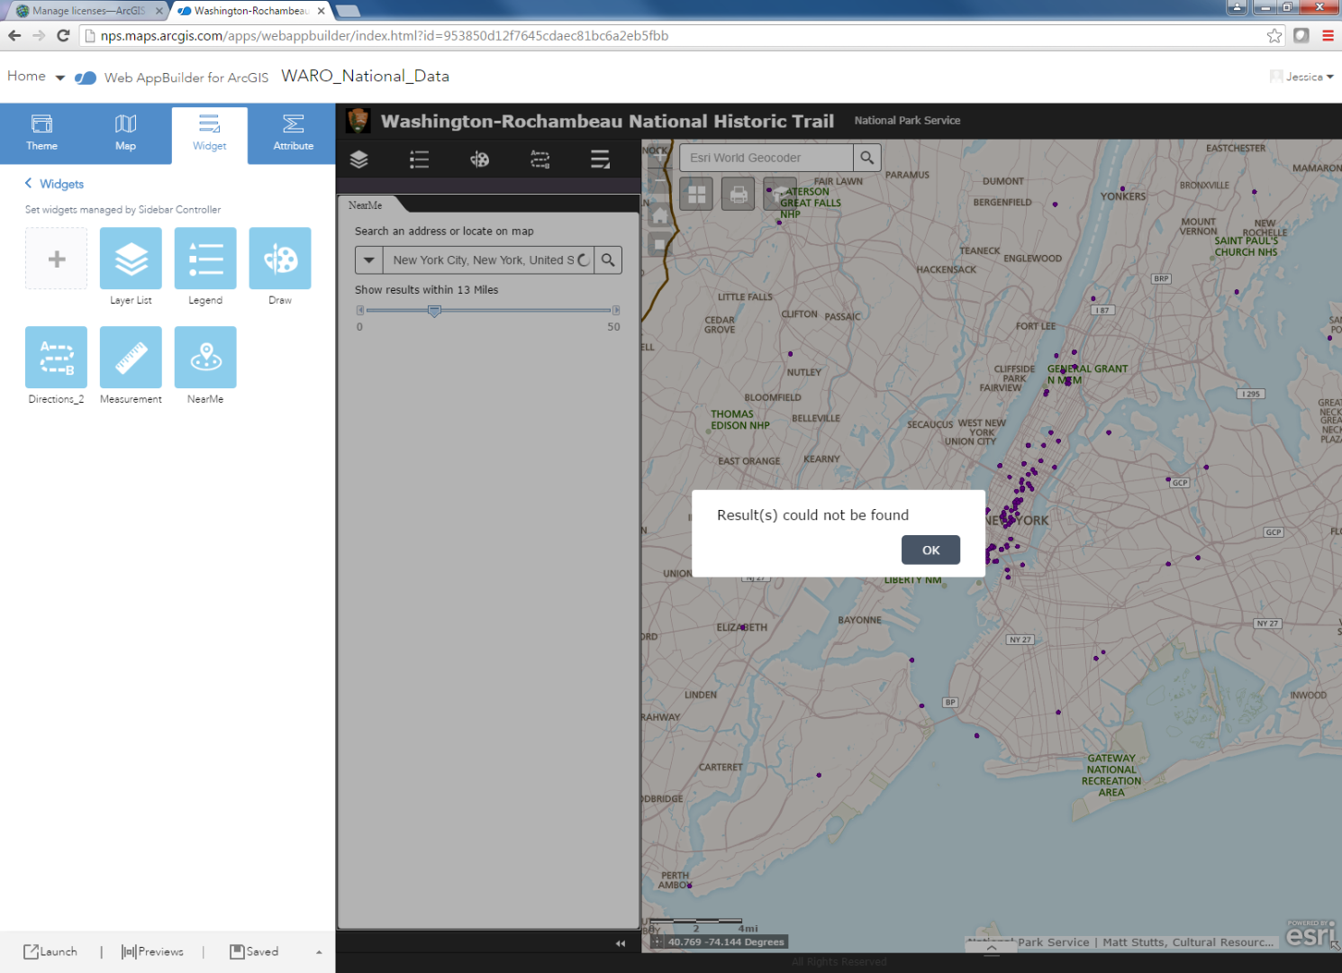Click the draw palette icon in app sidebar

coord(480,159)
